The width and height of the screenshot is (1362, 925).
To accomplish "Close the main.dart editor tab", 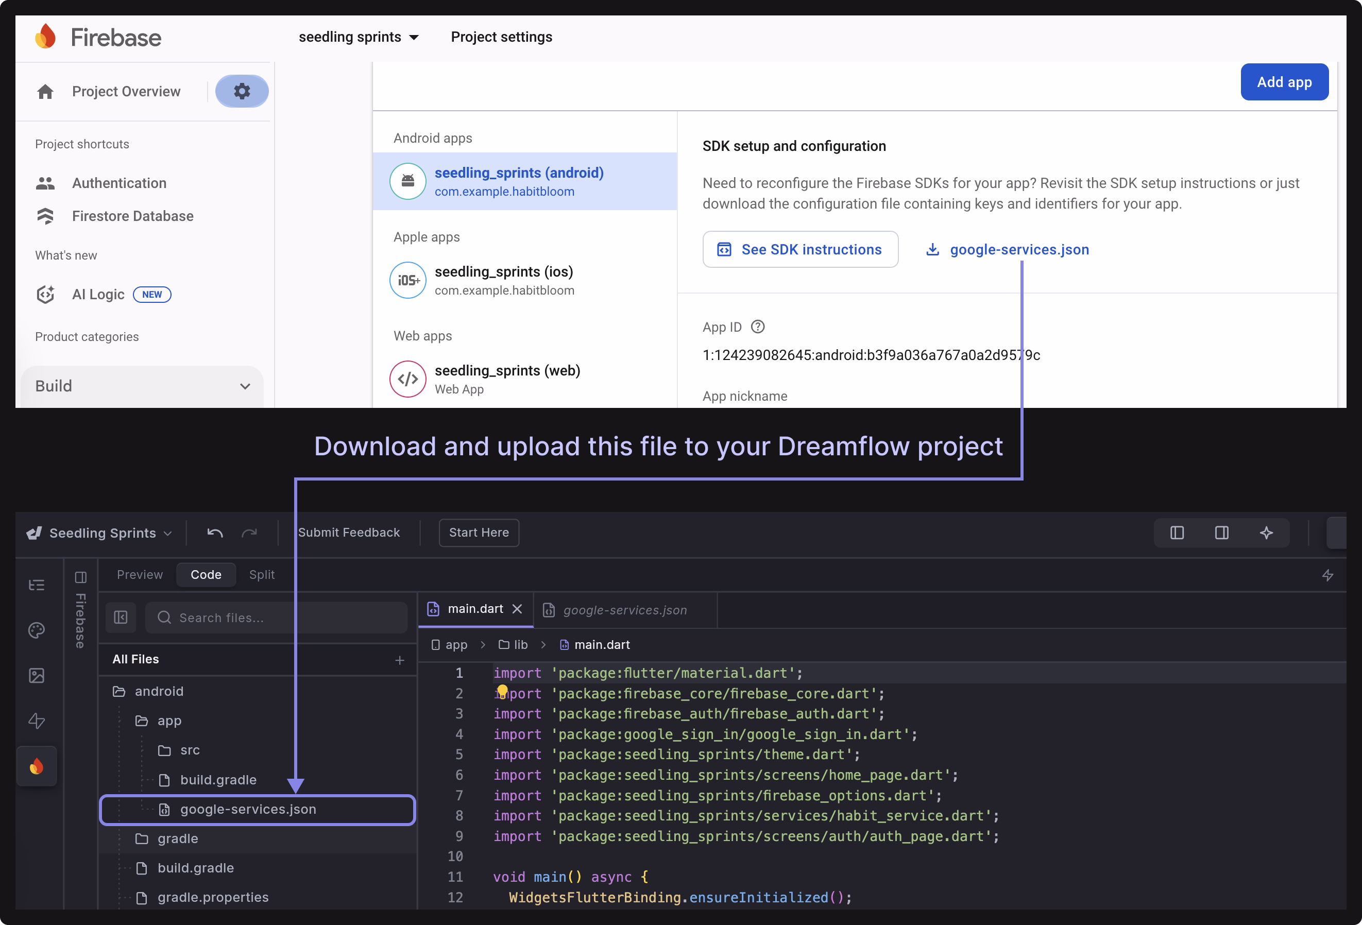I will [x=517, y=609].
